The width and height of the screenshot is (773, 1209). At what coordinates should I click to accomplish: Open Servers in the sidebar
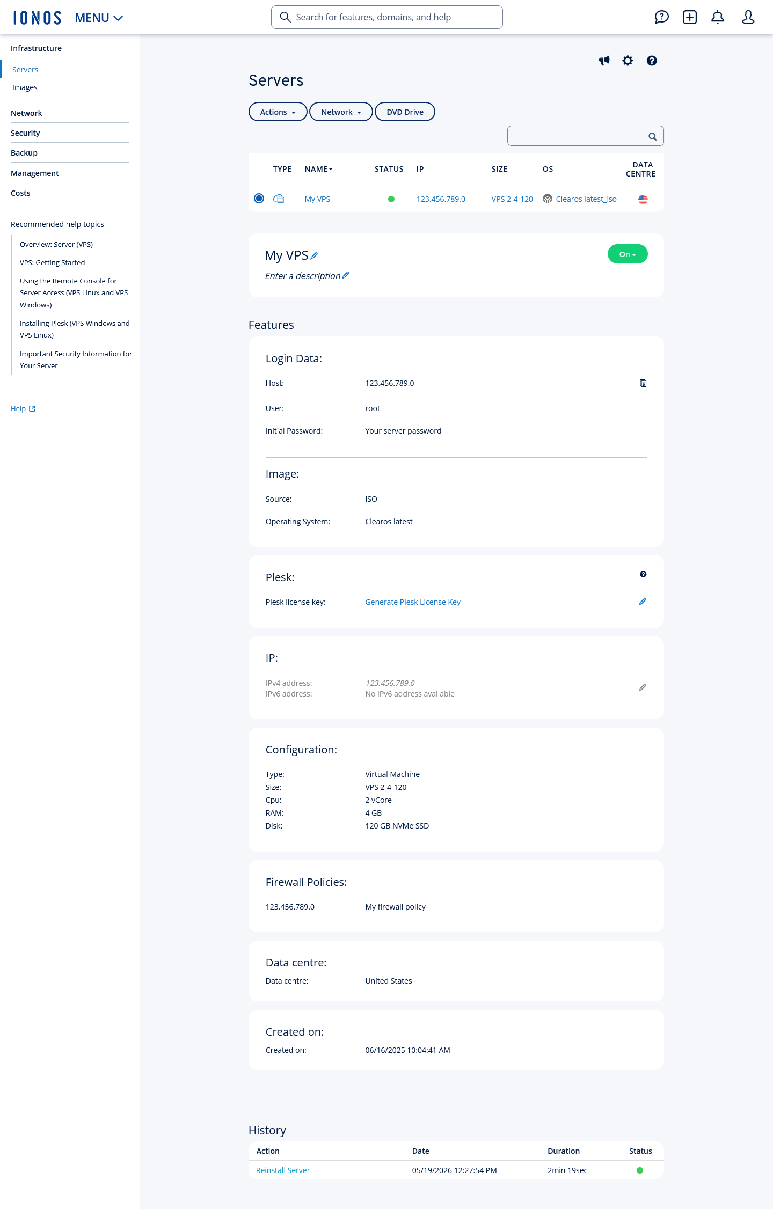25,70
